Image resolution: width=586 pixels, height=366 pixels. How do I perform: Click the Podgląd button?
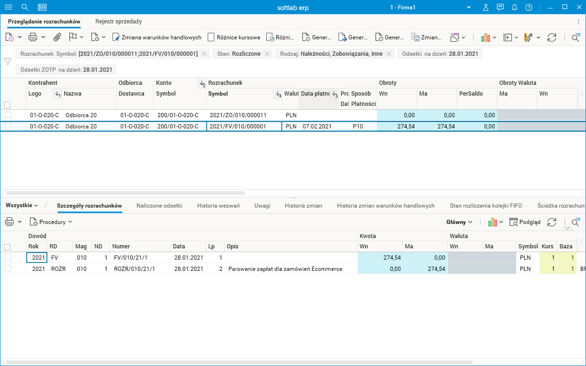click(x=525, y=222)
